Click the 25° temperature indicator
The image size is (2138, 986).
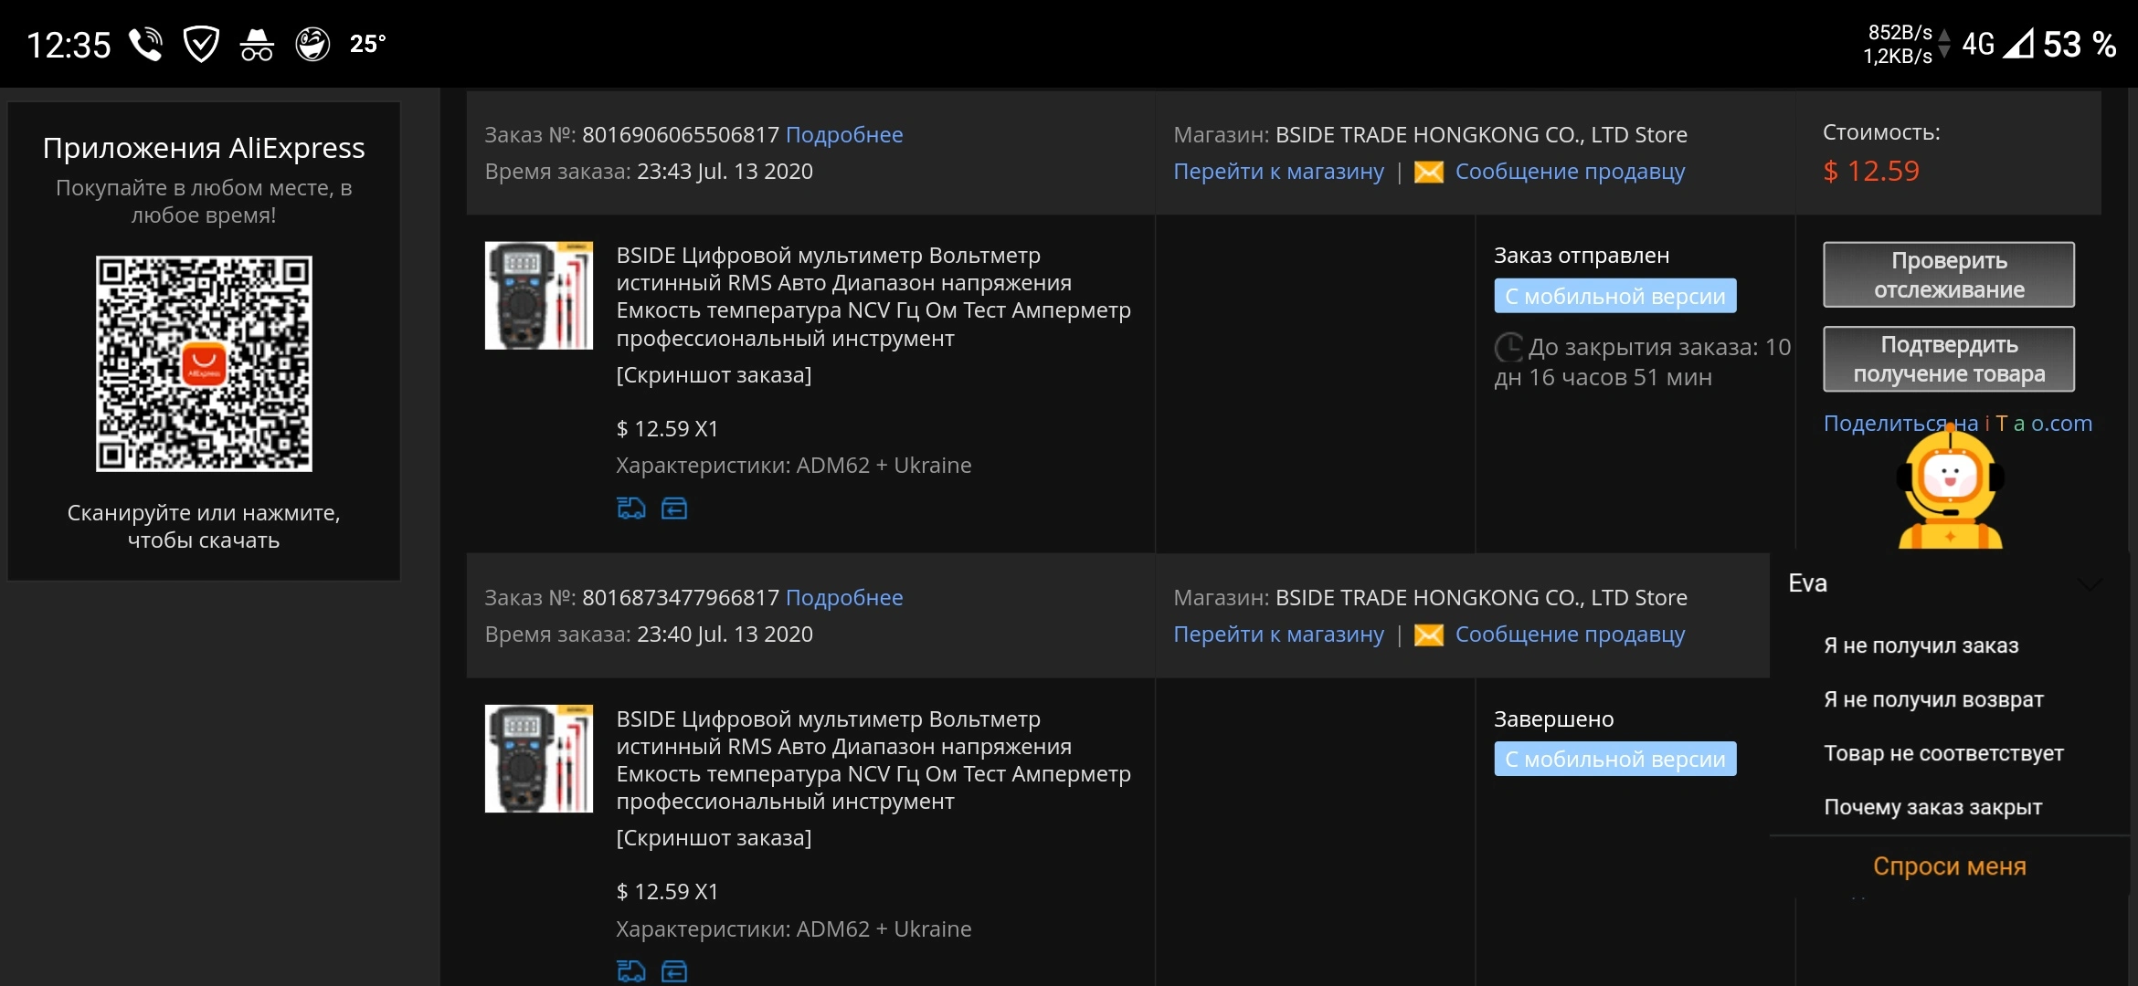[367, 44]
